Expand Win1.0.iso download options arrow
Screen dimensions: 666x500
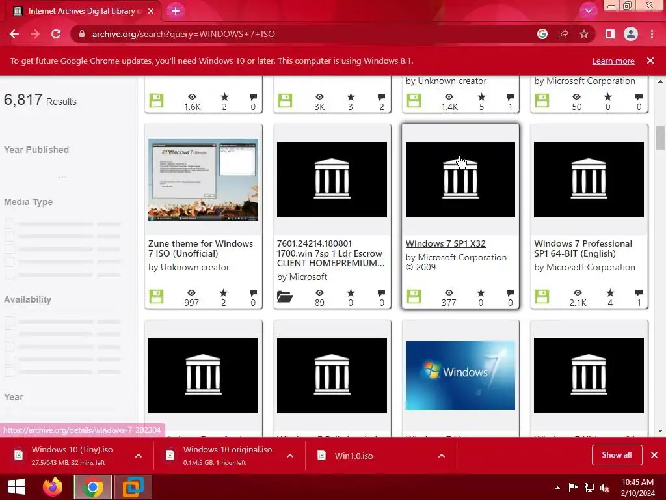[x=442, y=456]
